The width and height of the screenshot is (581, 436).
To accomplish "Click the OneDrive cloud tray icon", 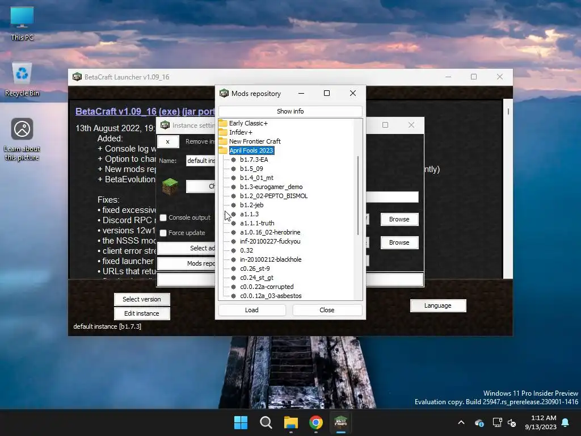I will coord(479,422).
